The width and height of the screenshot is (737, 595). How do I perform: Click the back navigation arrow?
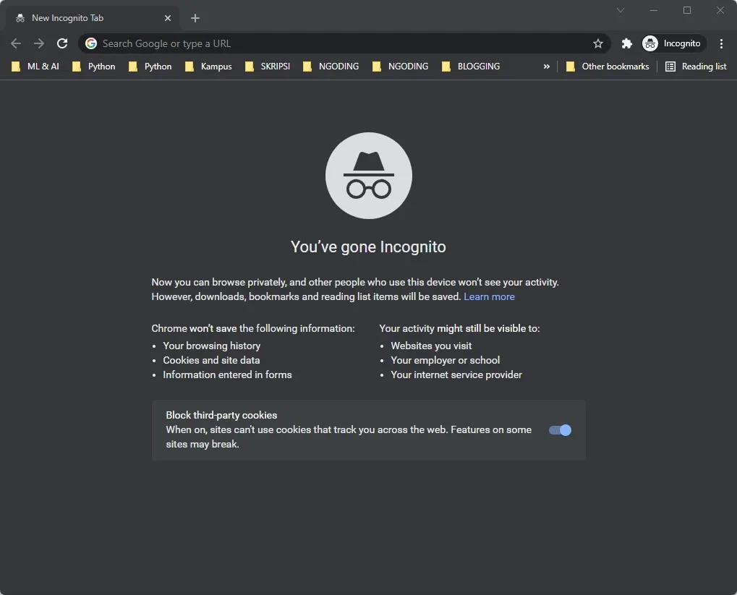point(16,43)
